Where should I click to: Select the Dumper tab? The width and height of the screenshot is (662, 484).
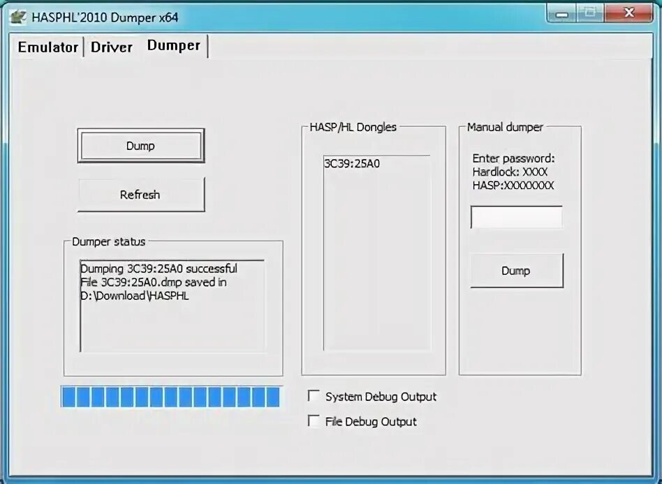point(173,45)
